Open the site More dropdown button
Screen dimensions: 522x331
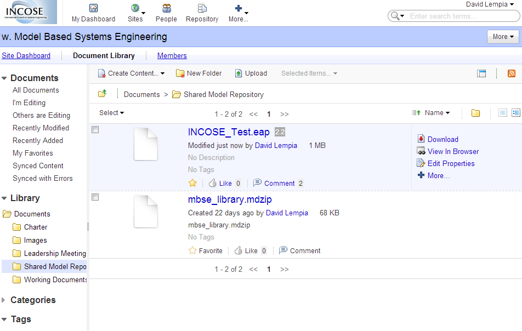pos(503,37)
